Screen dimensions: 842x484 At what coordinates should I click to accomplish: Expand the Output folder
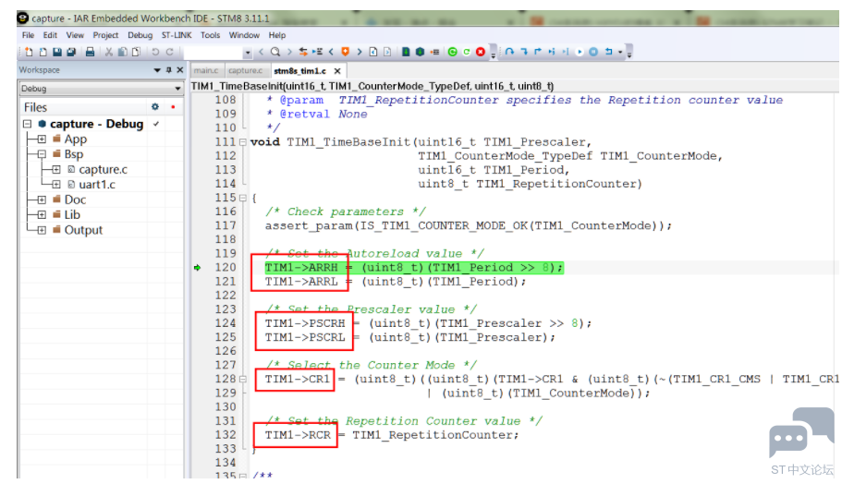tap(42, 230)
